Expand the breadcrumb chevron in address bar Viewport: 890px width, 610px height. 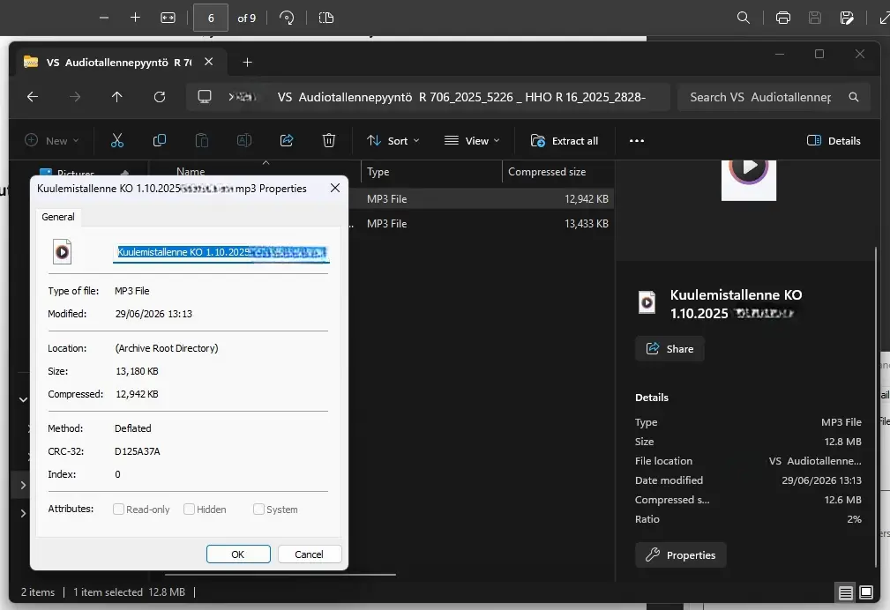tap(231, 97)
